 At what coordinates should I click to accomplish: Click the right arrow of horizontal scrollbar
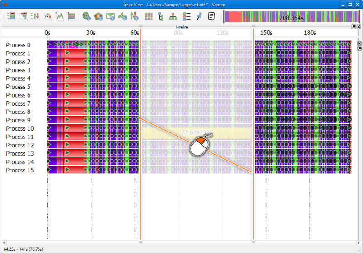[x=359, y=243]
